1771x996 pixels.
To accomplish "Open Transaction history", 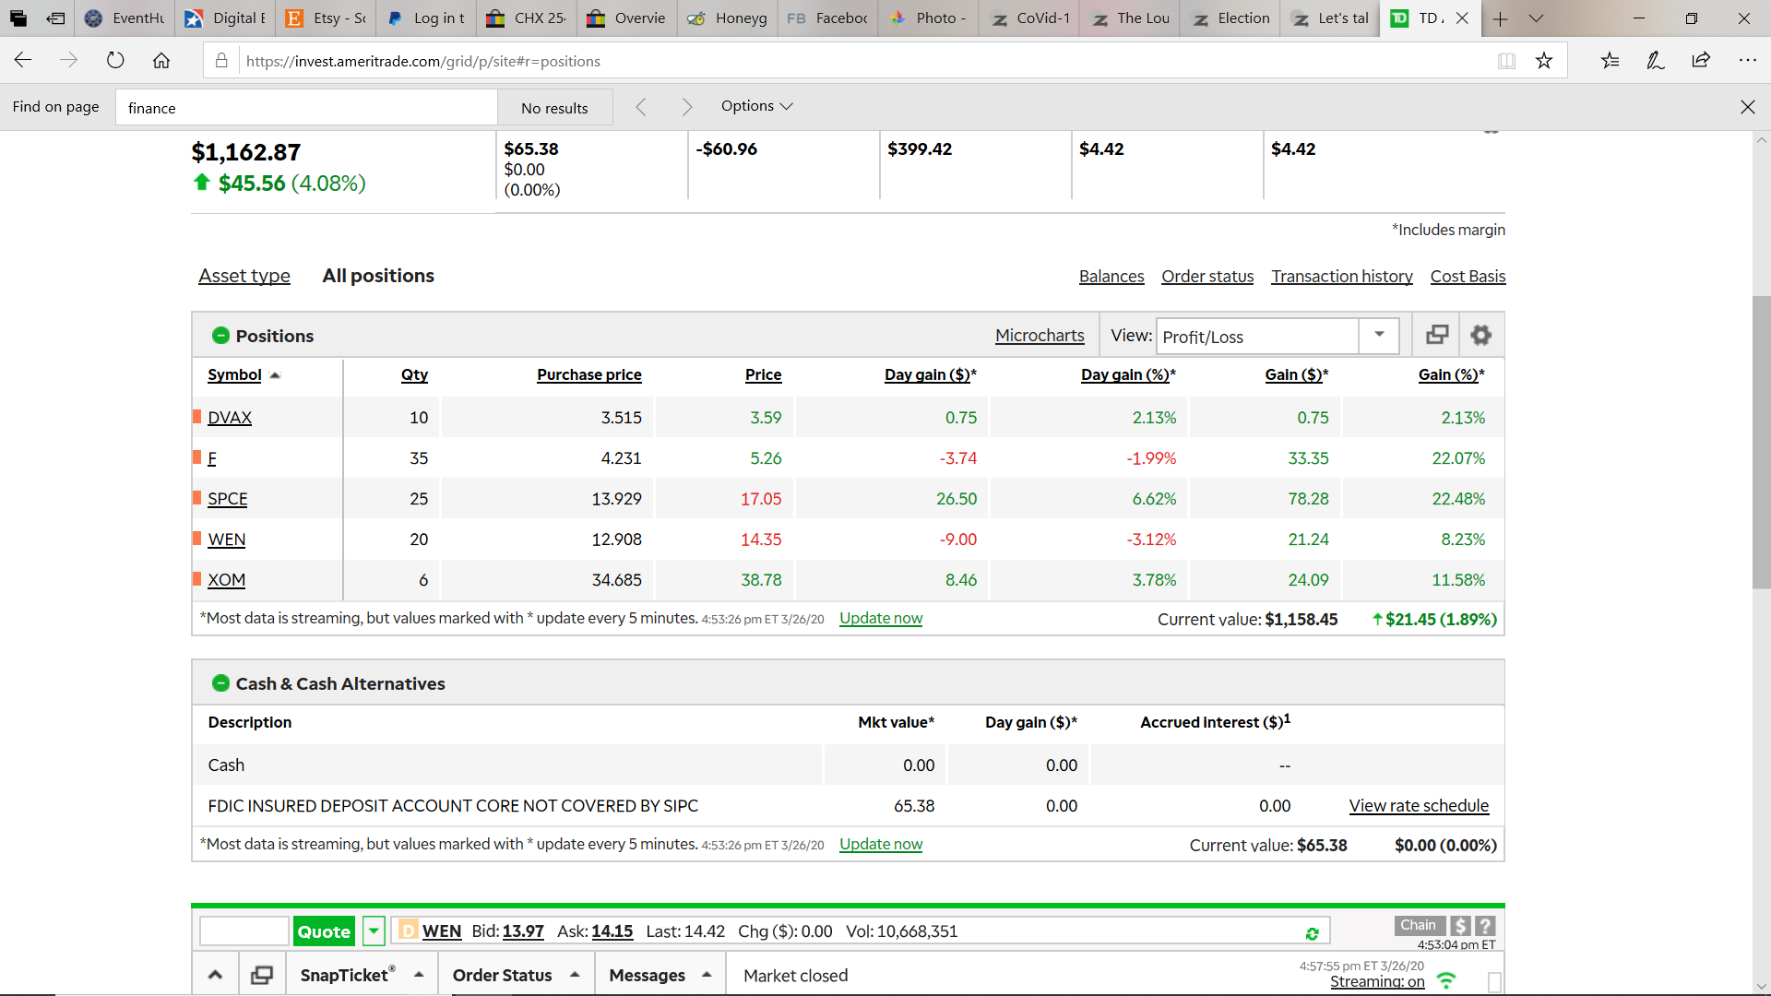I will (1342, 277).
